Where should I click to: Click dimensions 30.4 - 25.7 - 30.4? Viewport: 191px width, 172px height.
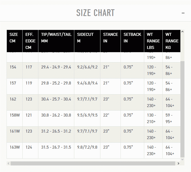56,99
